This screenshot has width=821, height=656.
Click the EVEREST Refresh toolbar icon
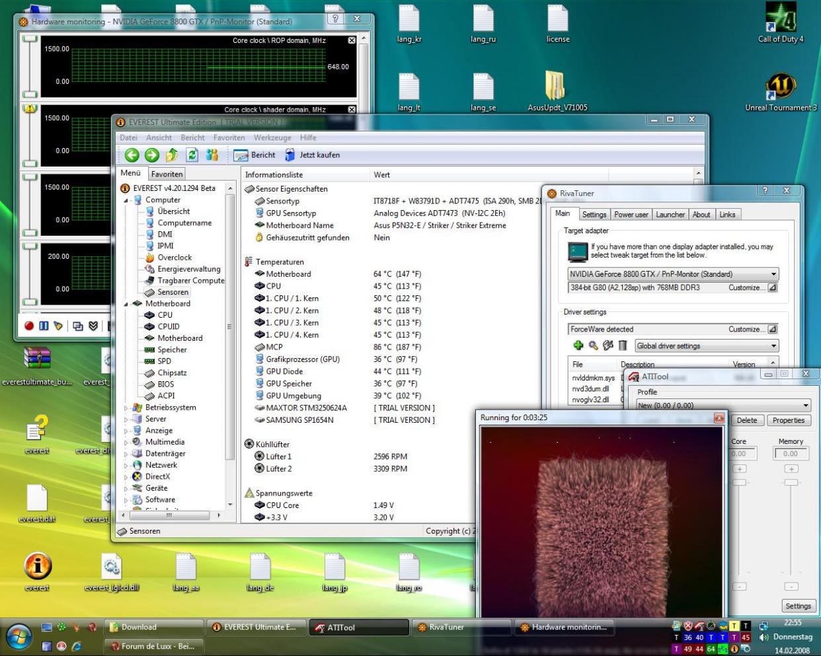(192, 155)
